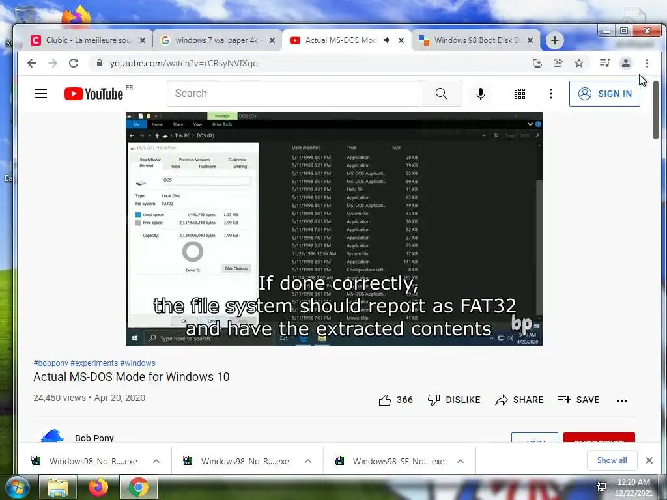Viewport: 667px width, 500px height.
Task: Open the media controls icon in the Chrome toolbar
Action: pos(604,63)
